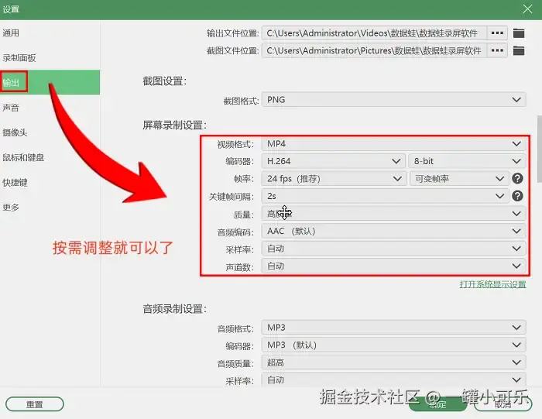Close the settings dialog
The width and height of the screenshot is (542, 419).
click(x=527, y=9)
